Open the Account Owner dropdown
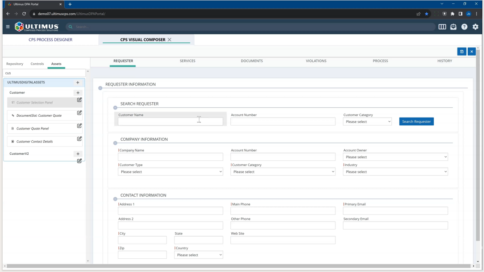The width and height of the screenshot is (484, 272). click(395, 157)
